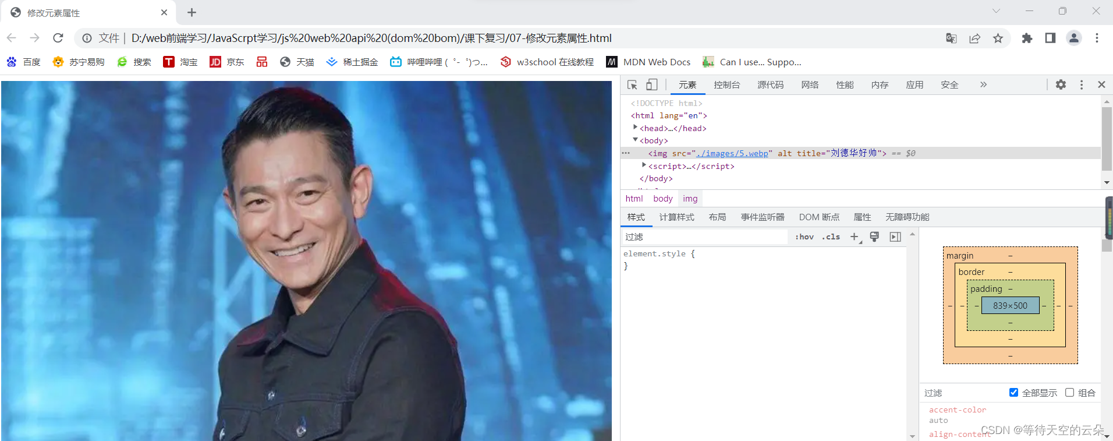
Task: Check the 组合 checkbox
Action: [x=1069, y=392]
